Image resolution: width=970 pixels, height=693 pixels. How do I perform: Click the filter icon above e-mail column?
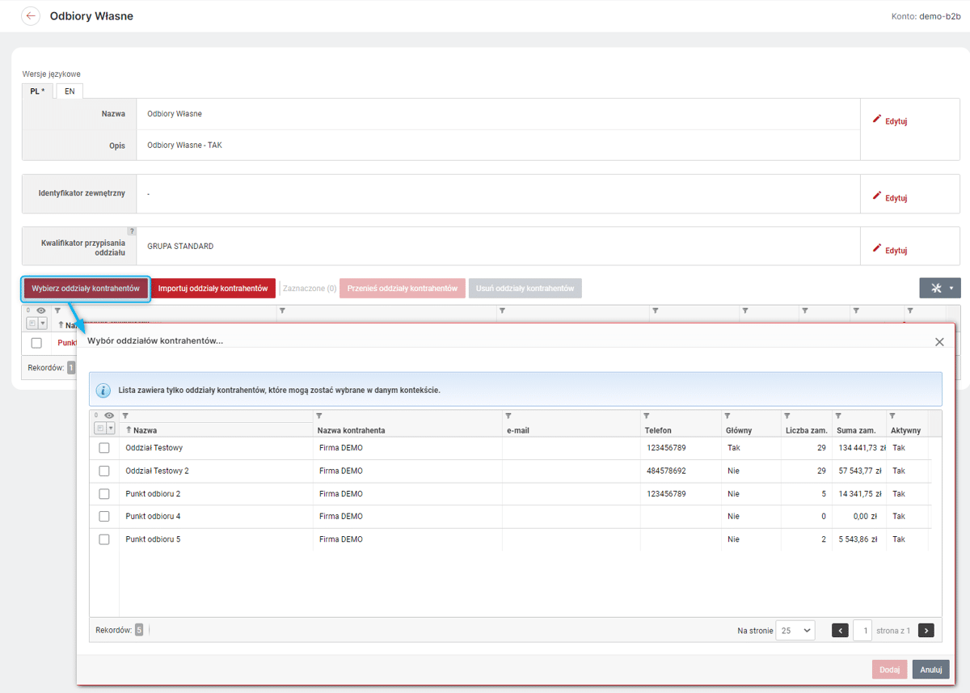click(508, 416)
